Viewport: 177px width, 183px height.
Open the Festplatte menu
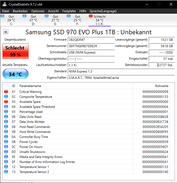(x=69, y=11)
